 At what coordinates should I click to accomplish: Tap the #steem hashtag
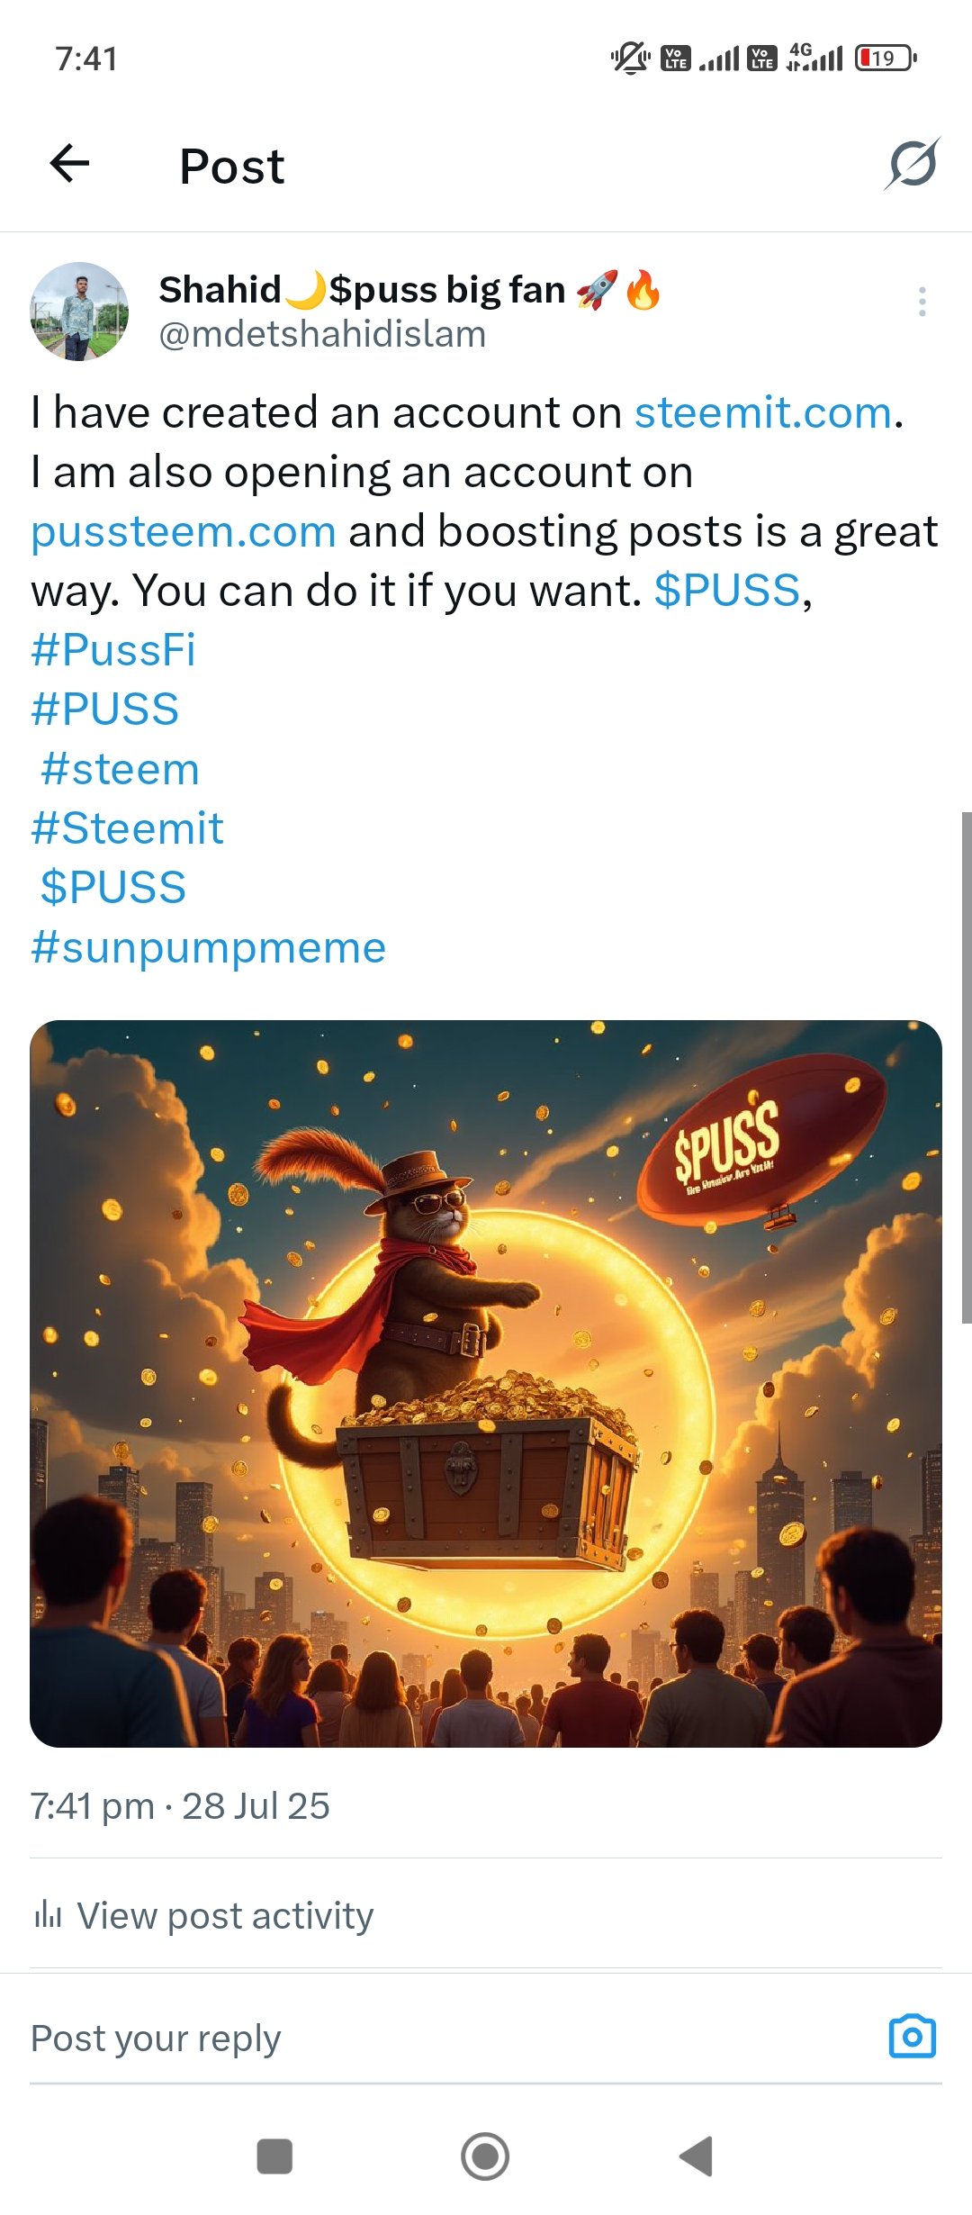120,769
